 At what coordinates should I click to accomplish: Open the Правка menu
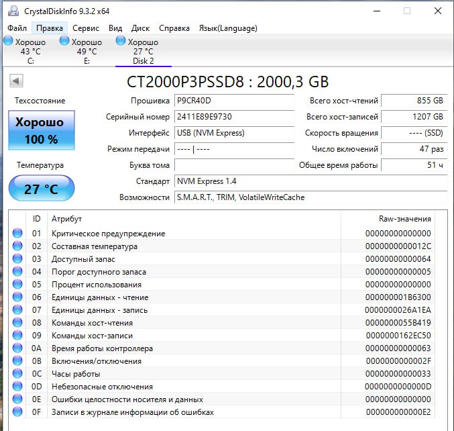tap(50, 28)
